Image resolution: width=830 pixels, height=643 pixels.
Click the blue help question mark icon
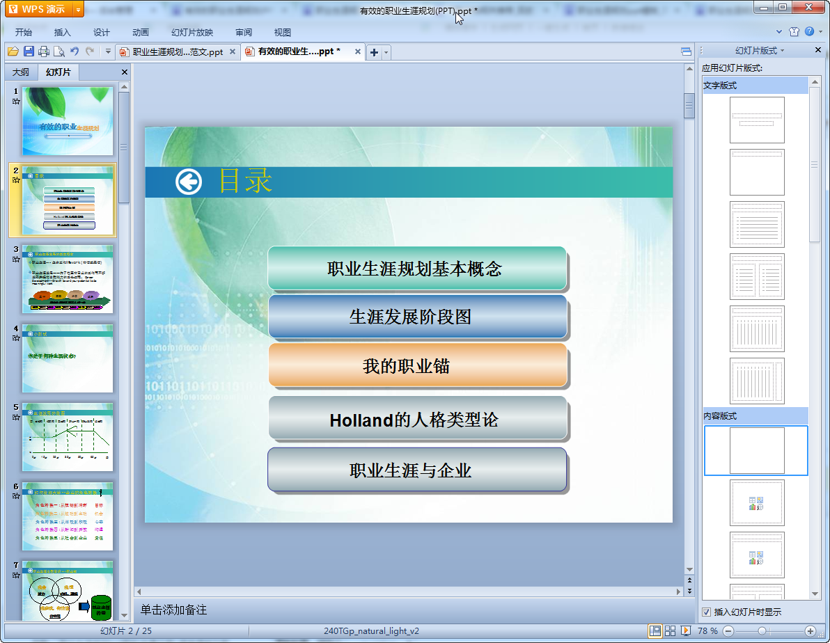[809, 31]
